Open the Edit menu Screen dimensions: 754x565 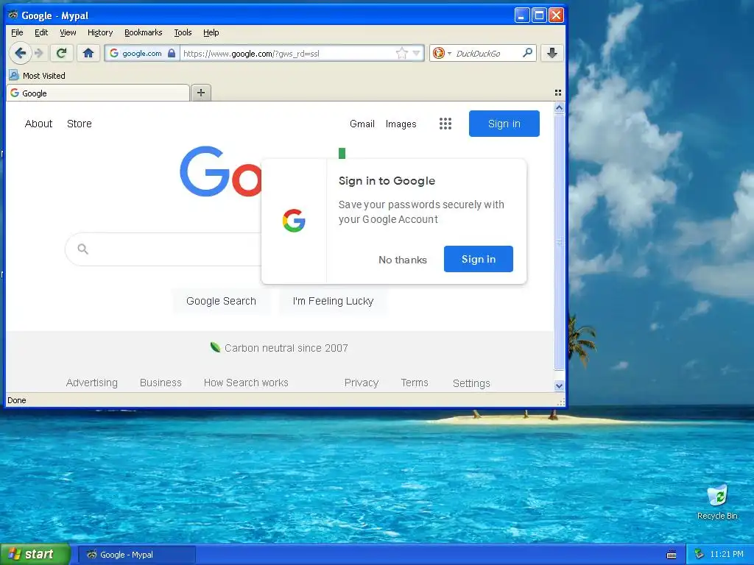tap(41, 32)
